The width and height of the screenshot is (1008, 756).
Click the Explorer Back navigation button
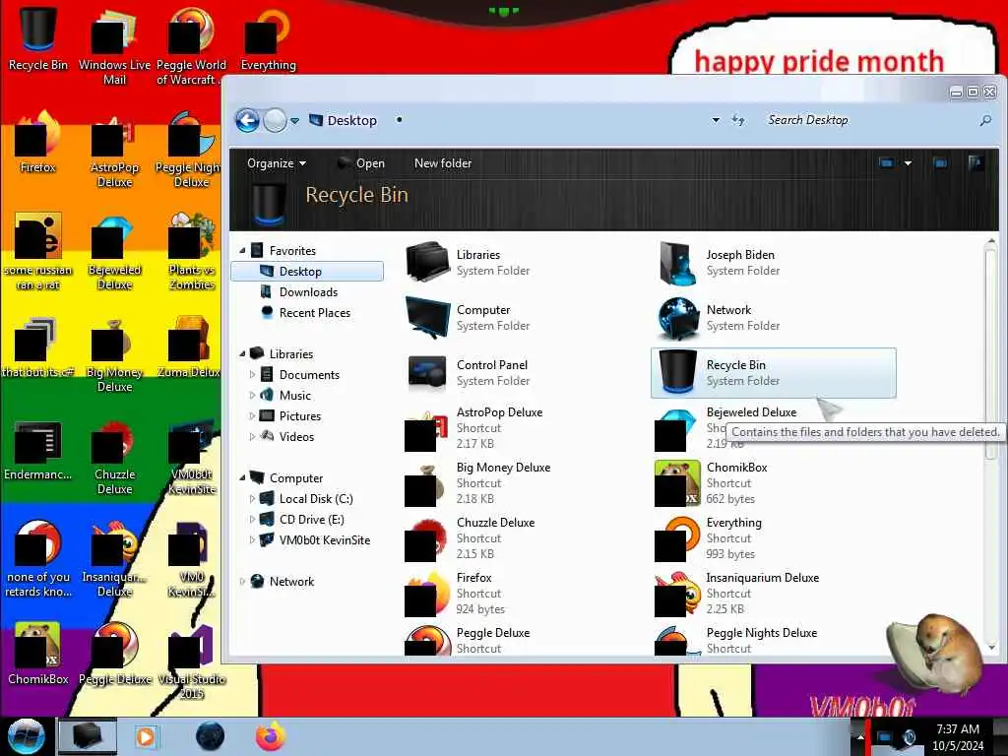[247, 120]
